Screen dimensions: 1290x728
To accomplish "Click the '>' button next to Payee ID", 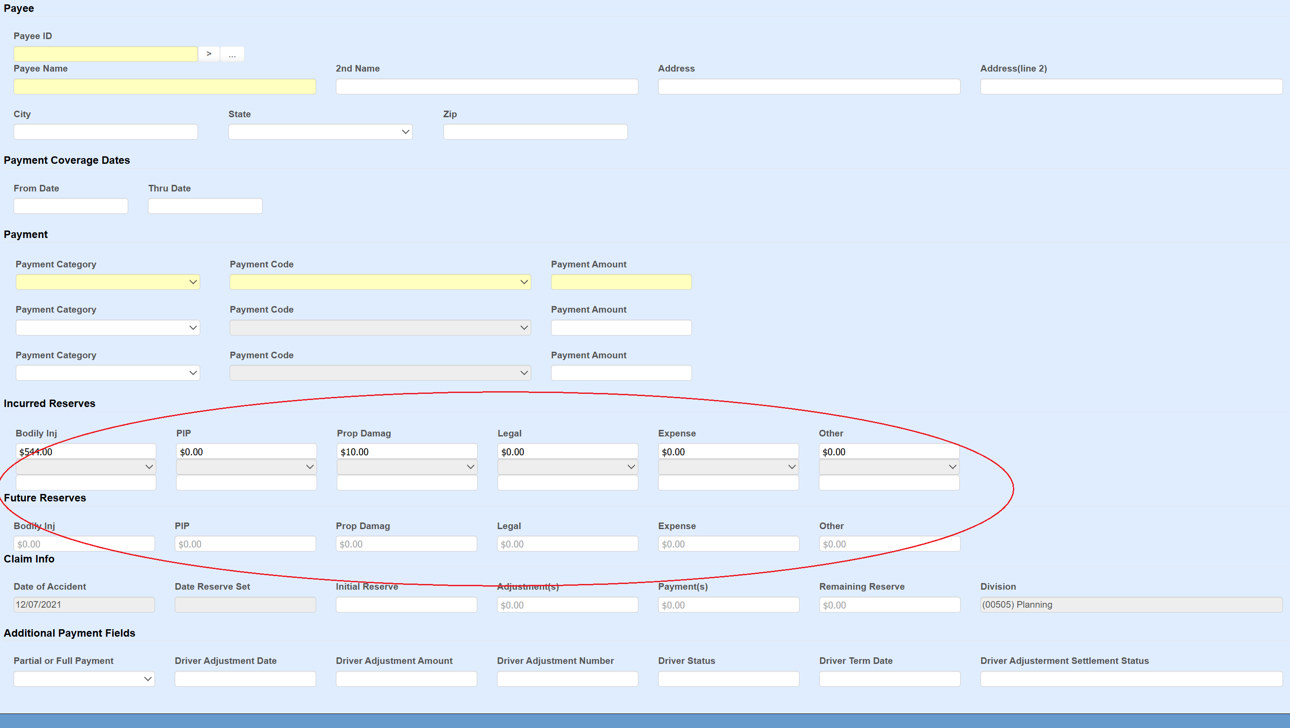I will coord(209,54).
